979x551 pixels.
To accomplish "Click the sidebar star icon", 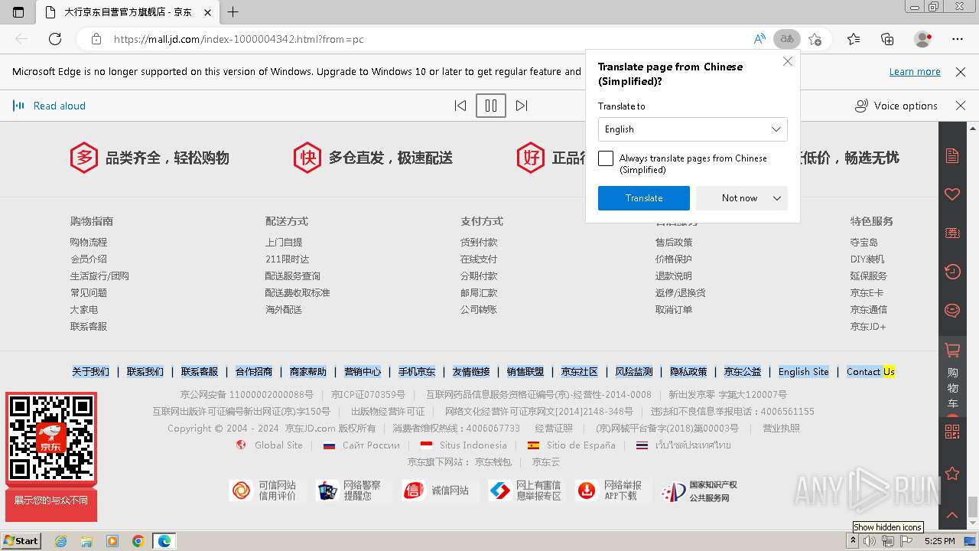I will tap(952, 474).
